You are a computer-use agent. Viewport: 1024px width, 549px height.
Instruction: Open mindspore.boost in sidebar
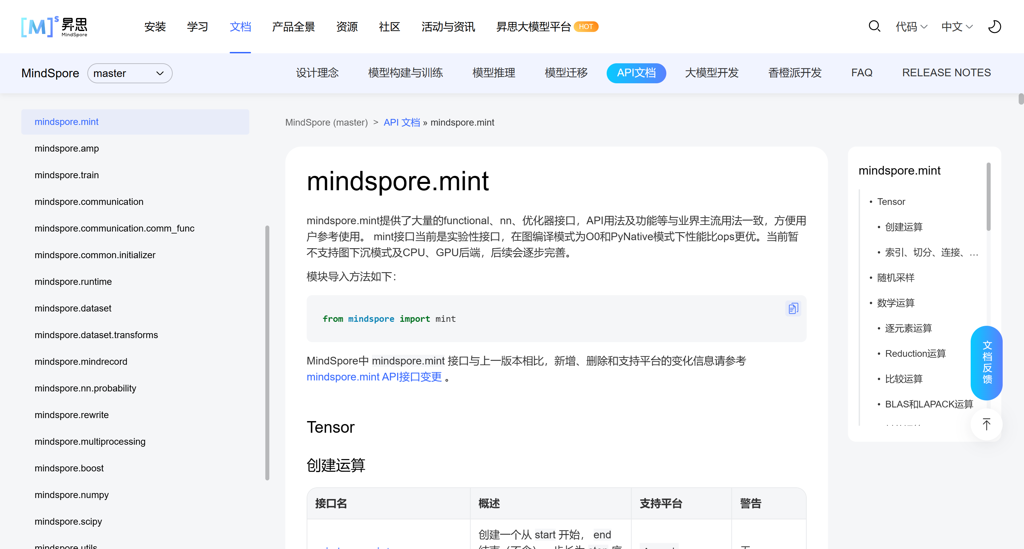[69, 468]
